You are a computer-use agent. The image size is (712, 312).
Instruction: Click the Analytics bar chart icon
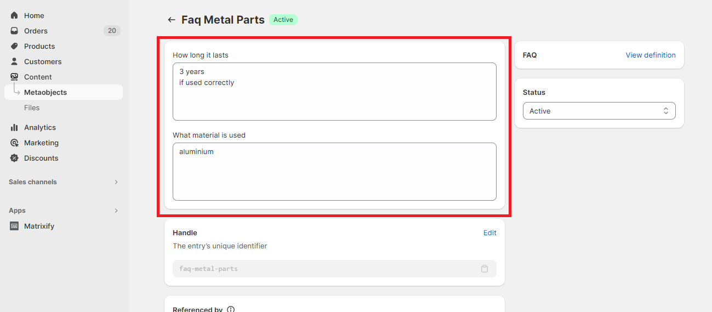coord(14,127)
